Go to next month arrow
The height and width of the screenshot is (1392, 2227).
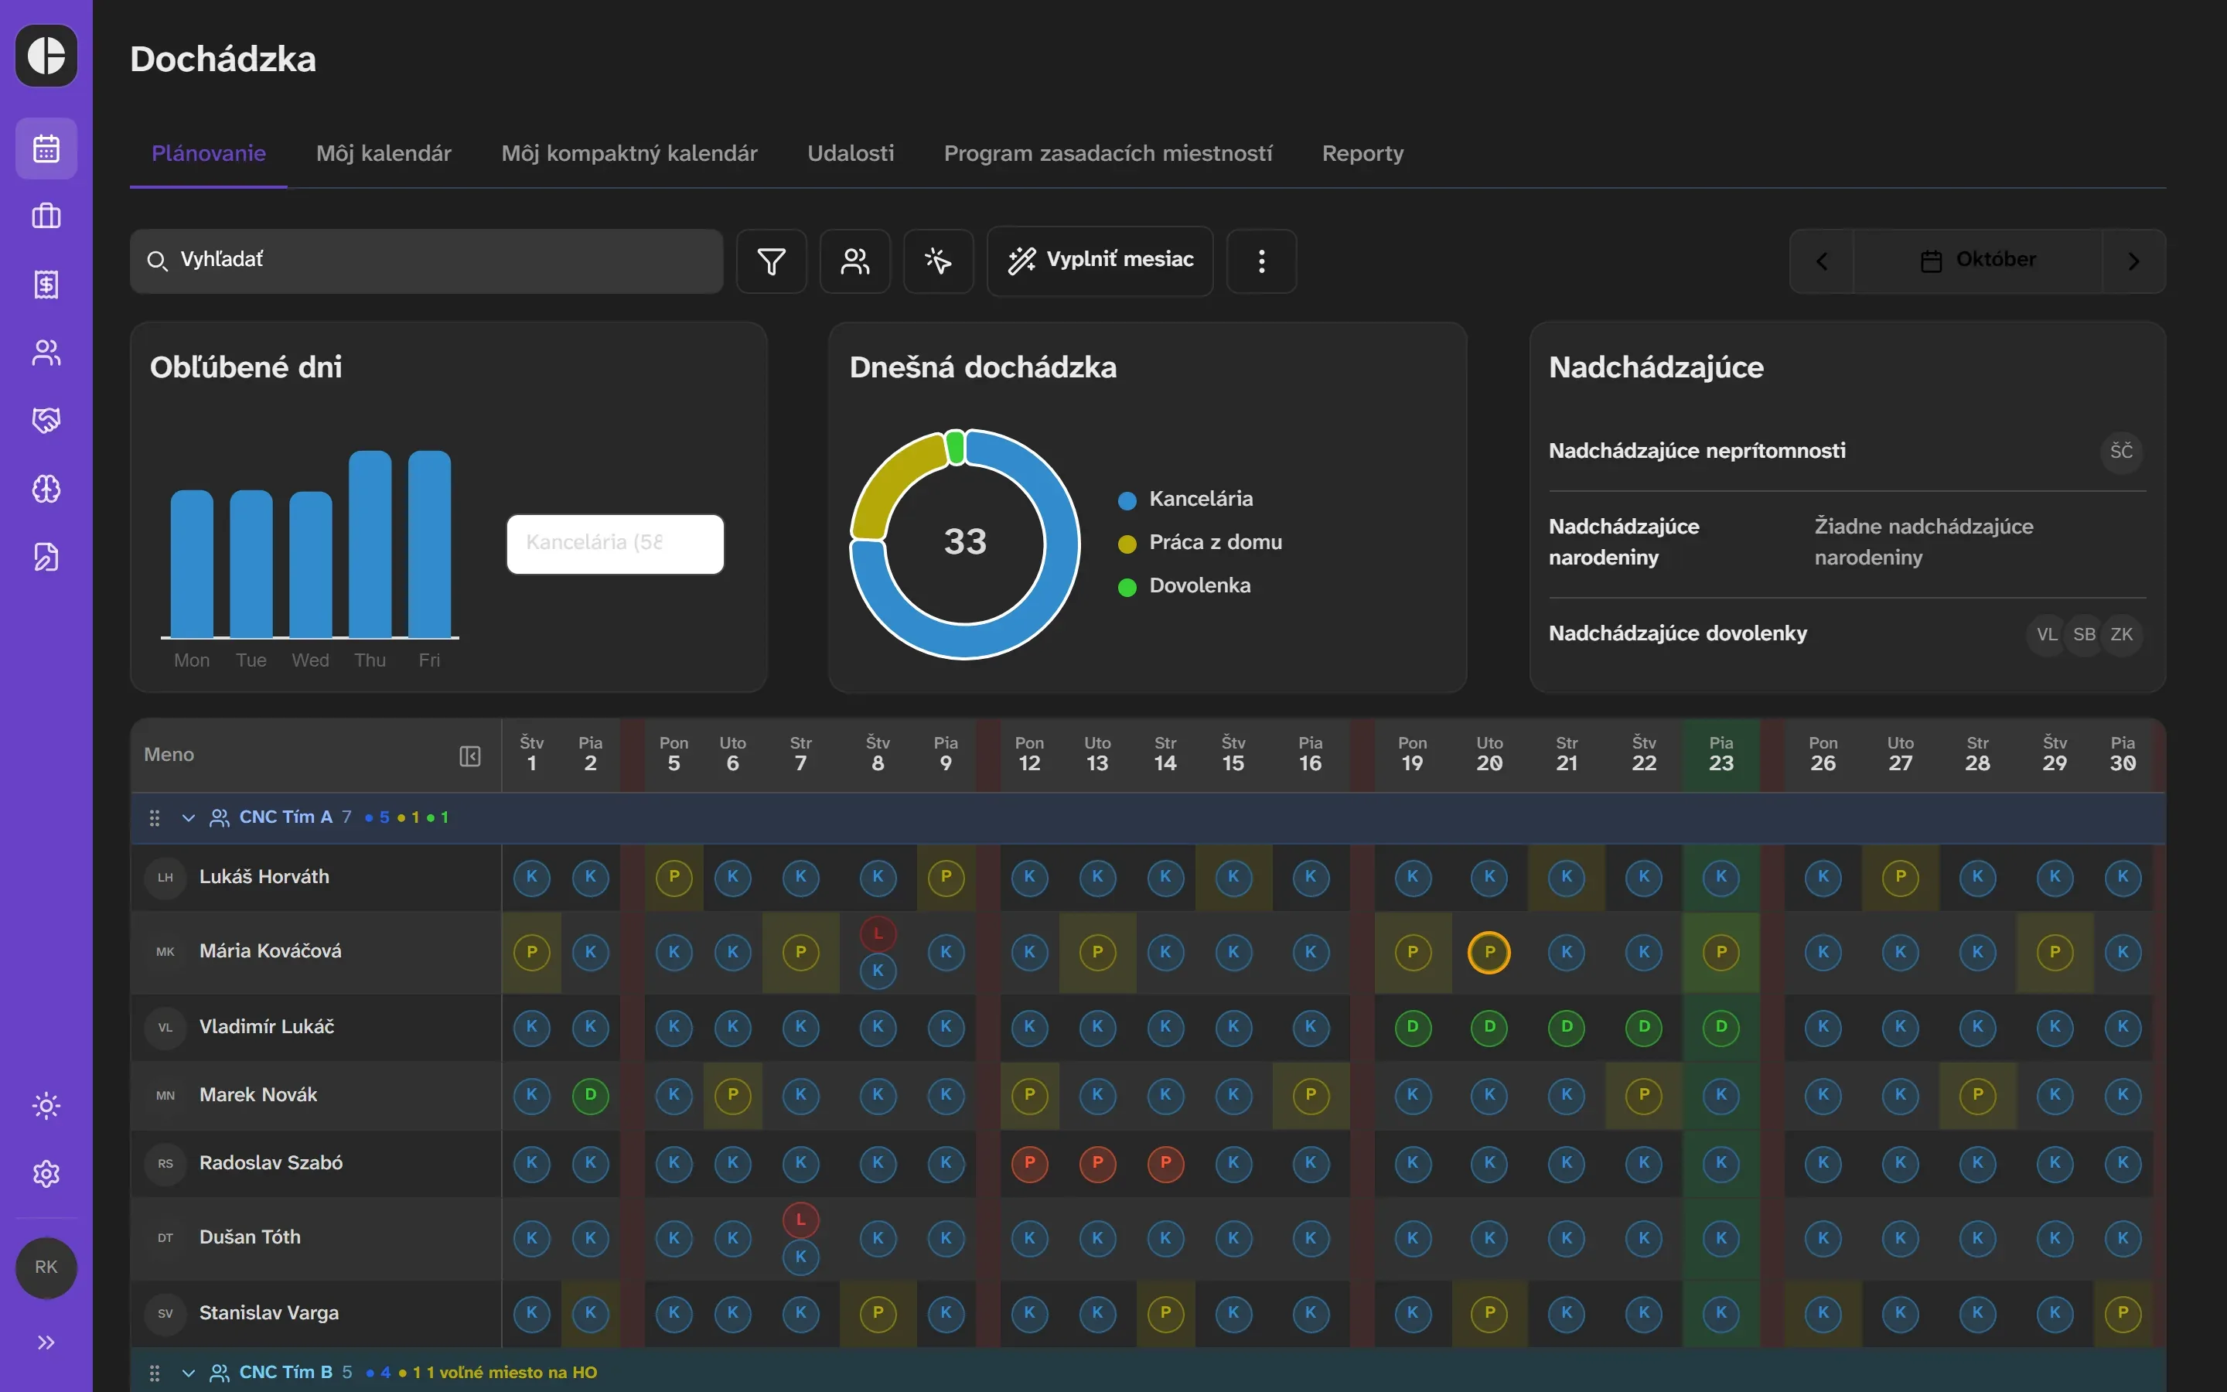tap(2133, 261)
